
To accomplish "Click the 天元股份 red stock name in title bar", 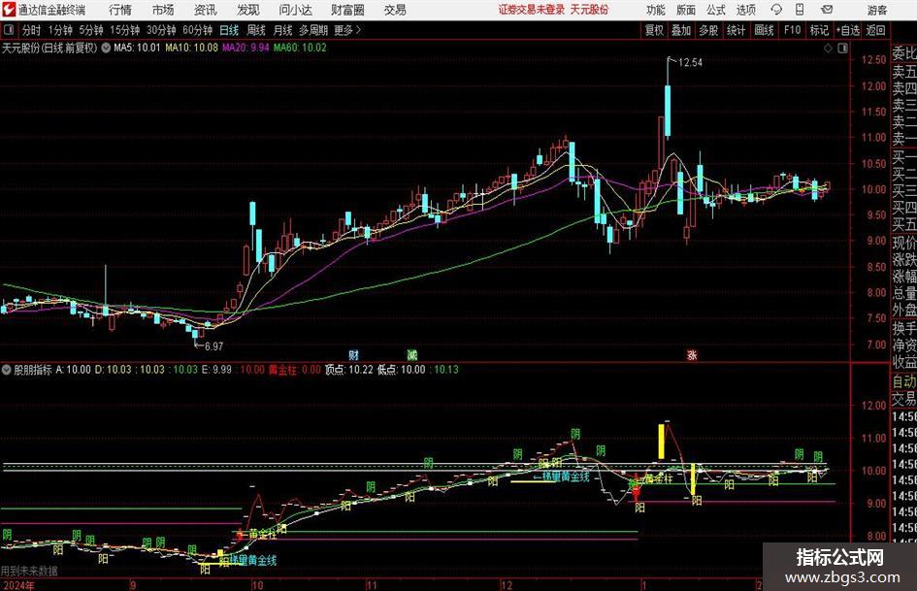I will click(590, 10).
